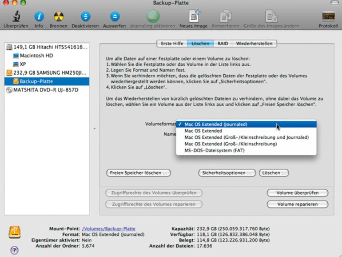Click Freien Speicher löschen button
The image size is (342, 257).
139,173
